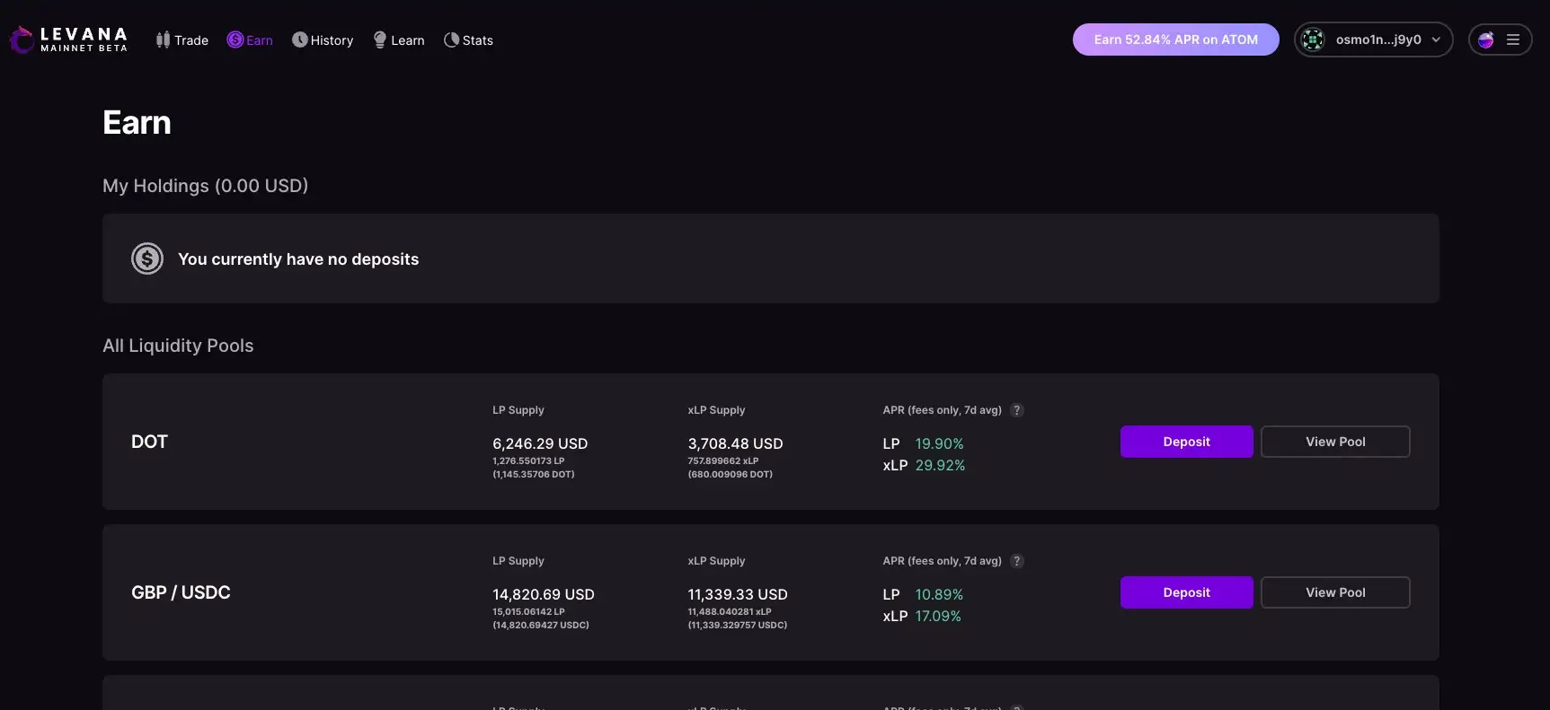Expand the osmo1n...j9y0 wallet dropdown
Image resolution: width=1550 pixels, height=710 pixels.
pos(1436,39)
